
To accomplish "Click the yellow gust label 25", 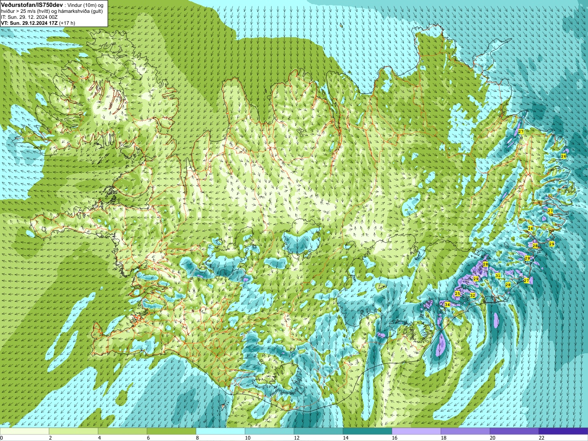I will point(457,294).
